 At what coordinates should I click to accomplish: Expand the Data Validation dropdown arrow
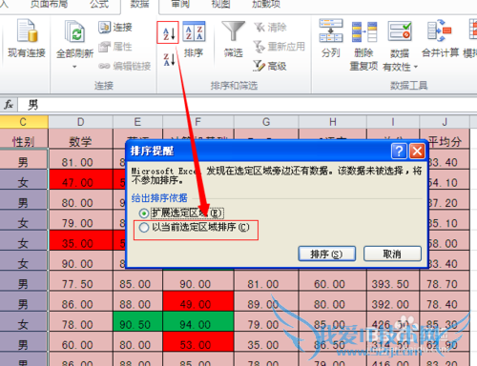click(416, 67)
